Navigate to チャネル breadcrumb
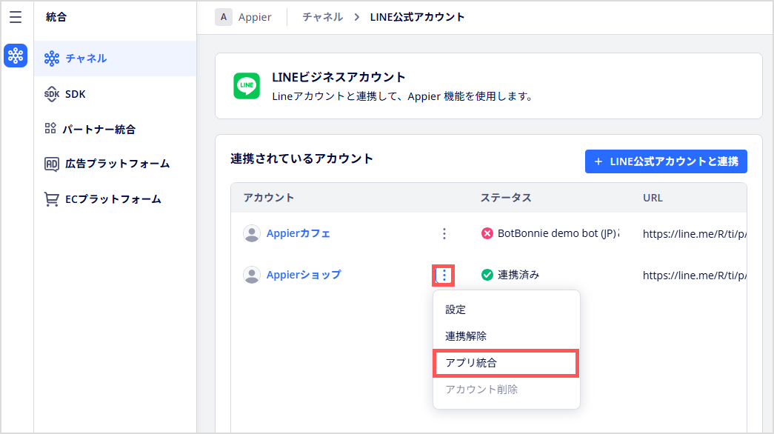 coord(322,17)
